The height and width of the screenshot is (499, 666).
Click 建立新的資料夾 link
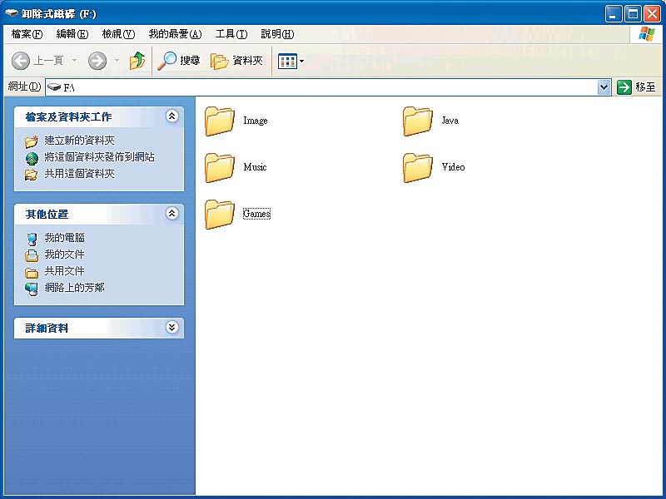click(79, 141)
